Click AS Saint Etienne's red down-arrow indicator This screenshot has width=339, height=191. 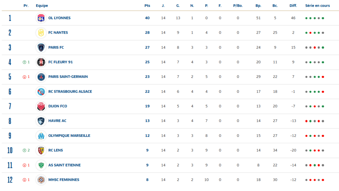24,165
